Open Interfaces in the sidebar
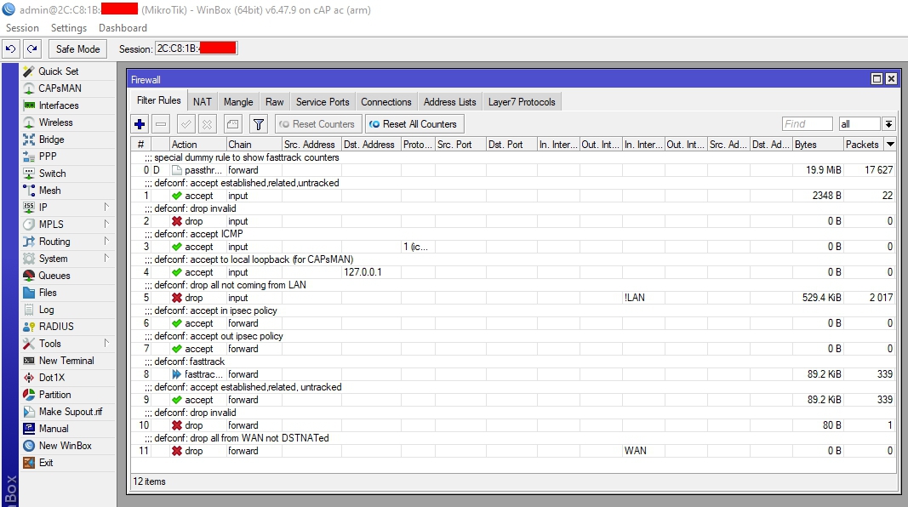 tap(59, 105)
